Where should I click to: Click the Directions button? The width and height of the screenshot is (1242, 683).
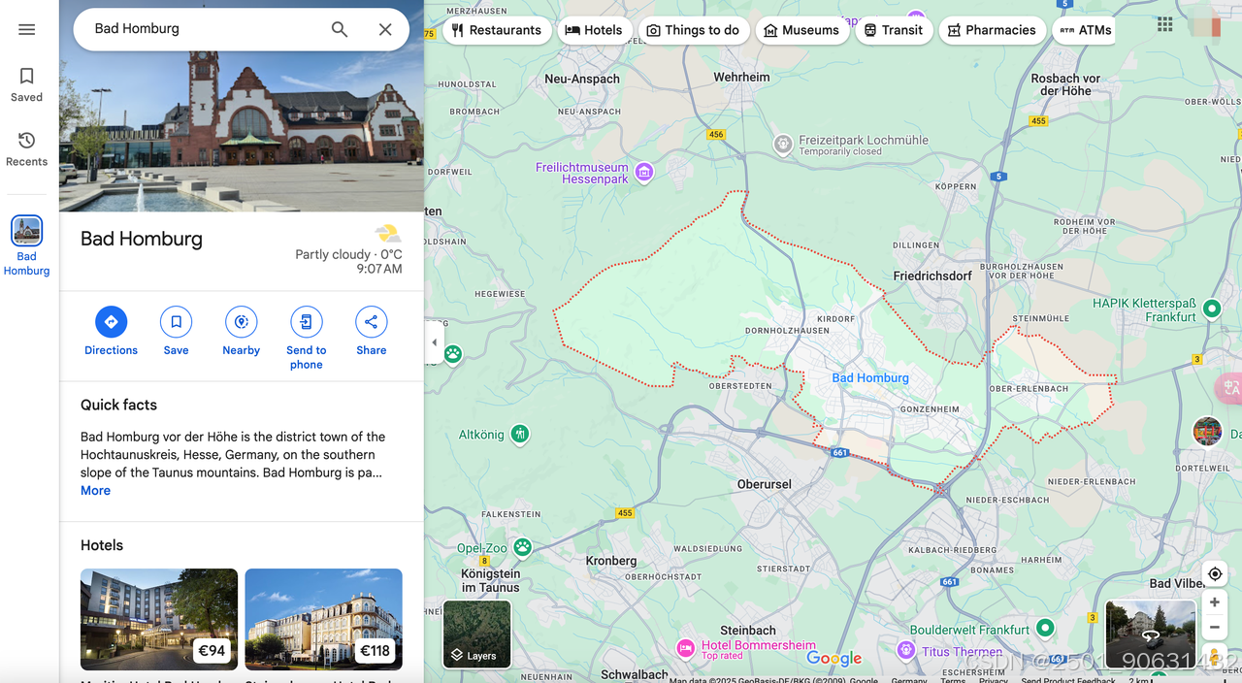pyautogui.click(x=112, y=331)
